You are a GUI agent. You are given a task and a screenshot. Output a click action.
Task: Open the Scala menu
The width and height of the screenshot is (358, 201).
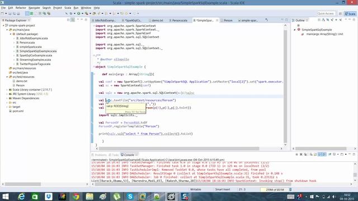pos(68,8)
